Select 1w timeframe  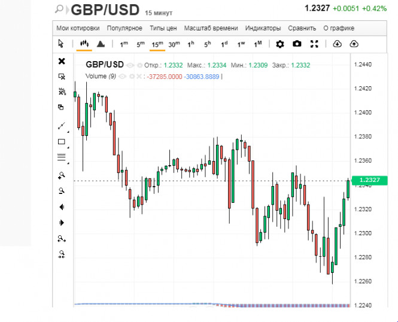tap(241, 44)
